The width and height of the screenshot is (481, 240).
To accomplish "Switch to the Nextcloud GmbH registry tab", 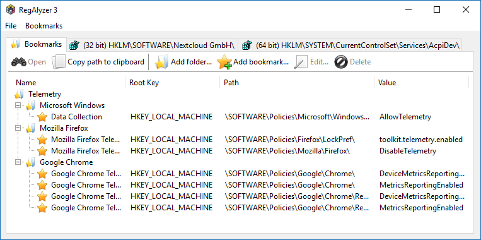I will pyautogui.click(x=152, y=45).
